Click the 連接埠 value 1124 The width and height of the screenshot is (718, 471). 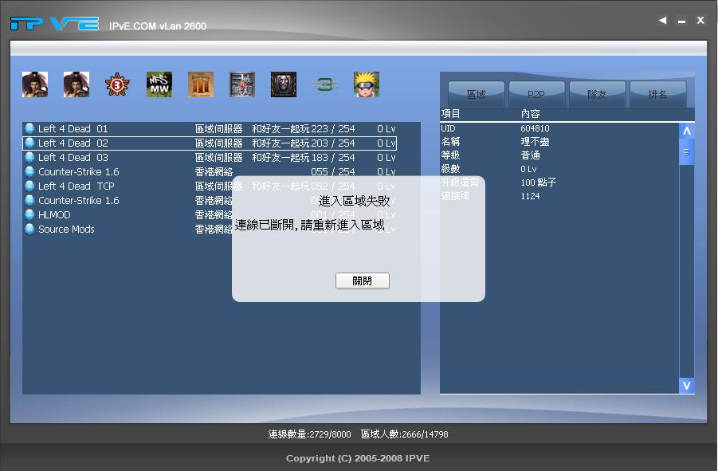pos(530,196)
